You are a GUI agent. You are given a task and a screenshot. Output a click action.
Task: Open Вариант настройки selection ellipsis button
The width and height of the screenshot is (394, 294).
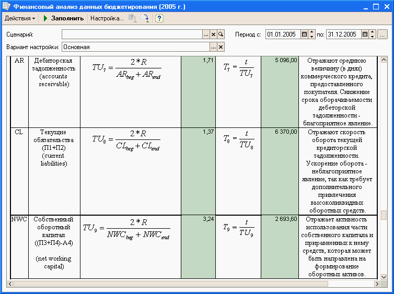(x=213, y=47)
